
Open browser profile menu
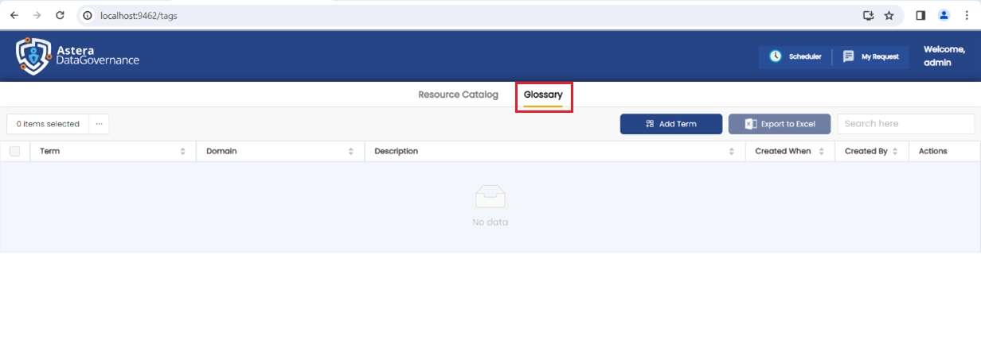(x=944, y=15)
